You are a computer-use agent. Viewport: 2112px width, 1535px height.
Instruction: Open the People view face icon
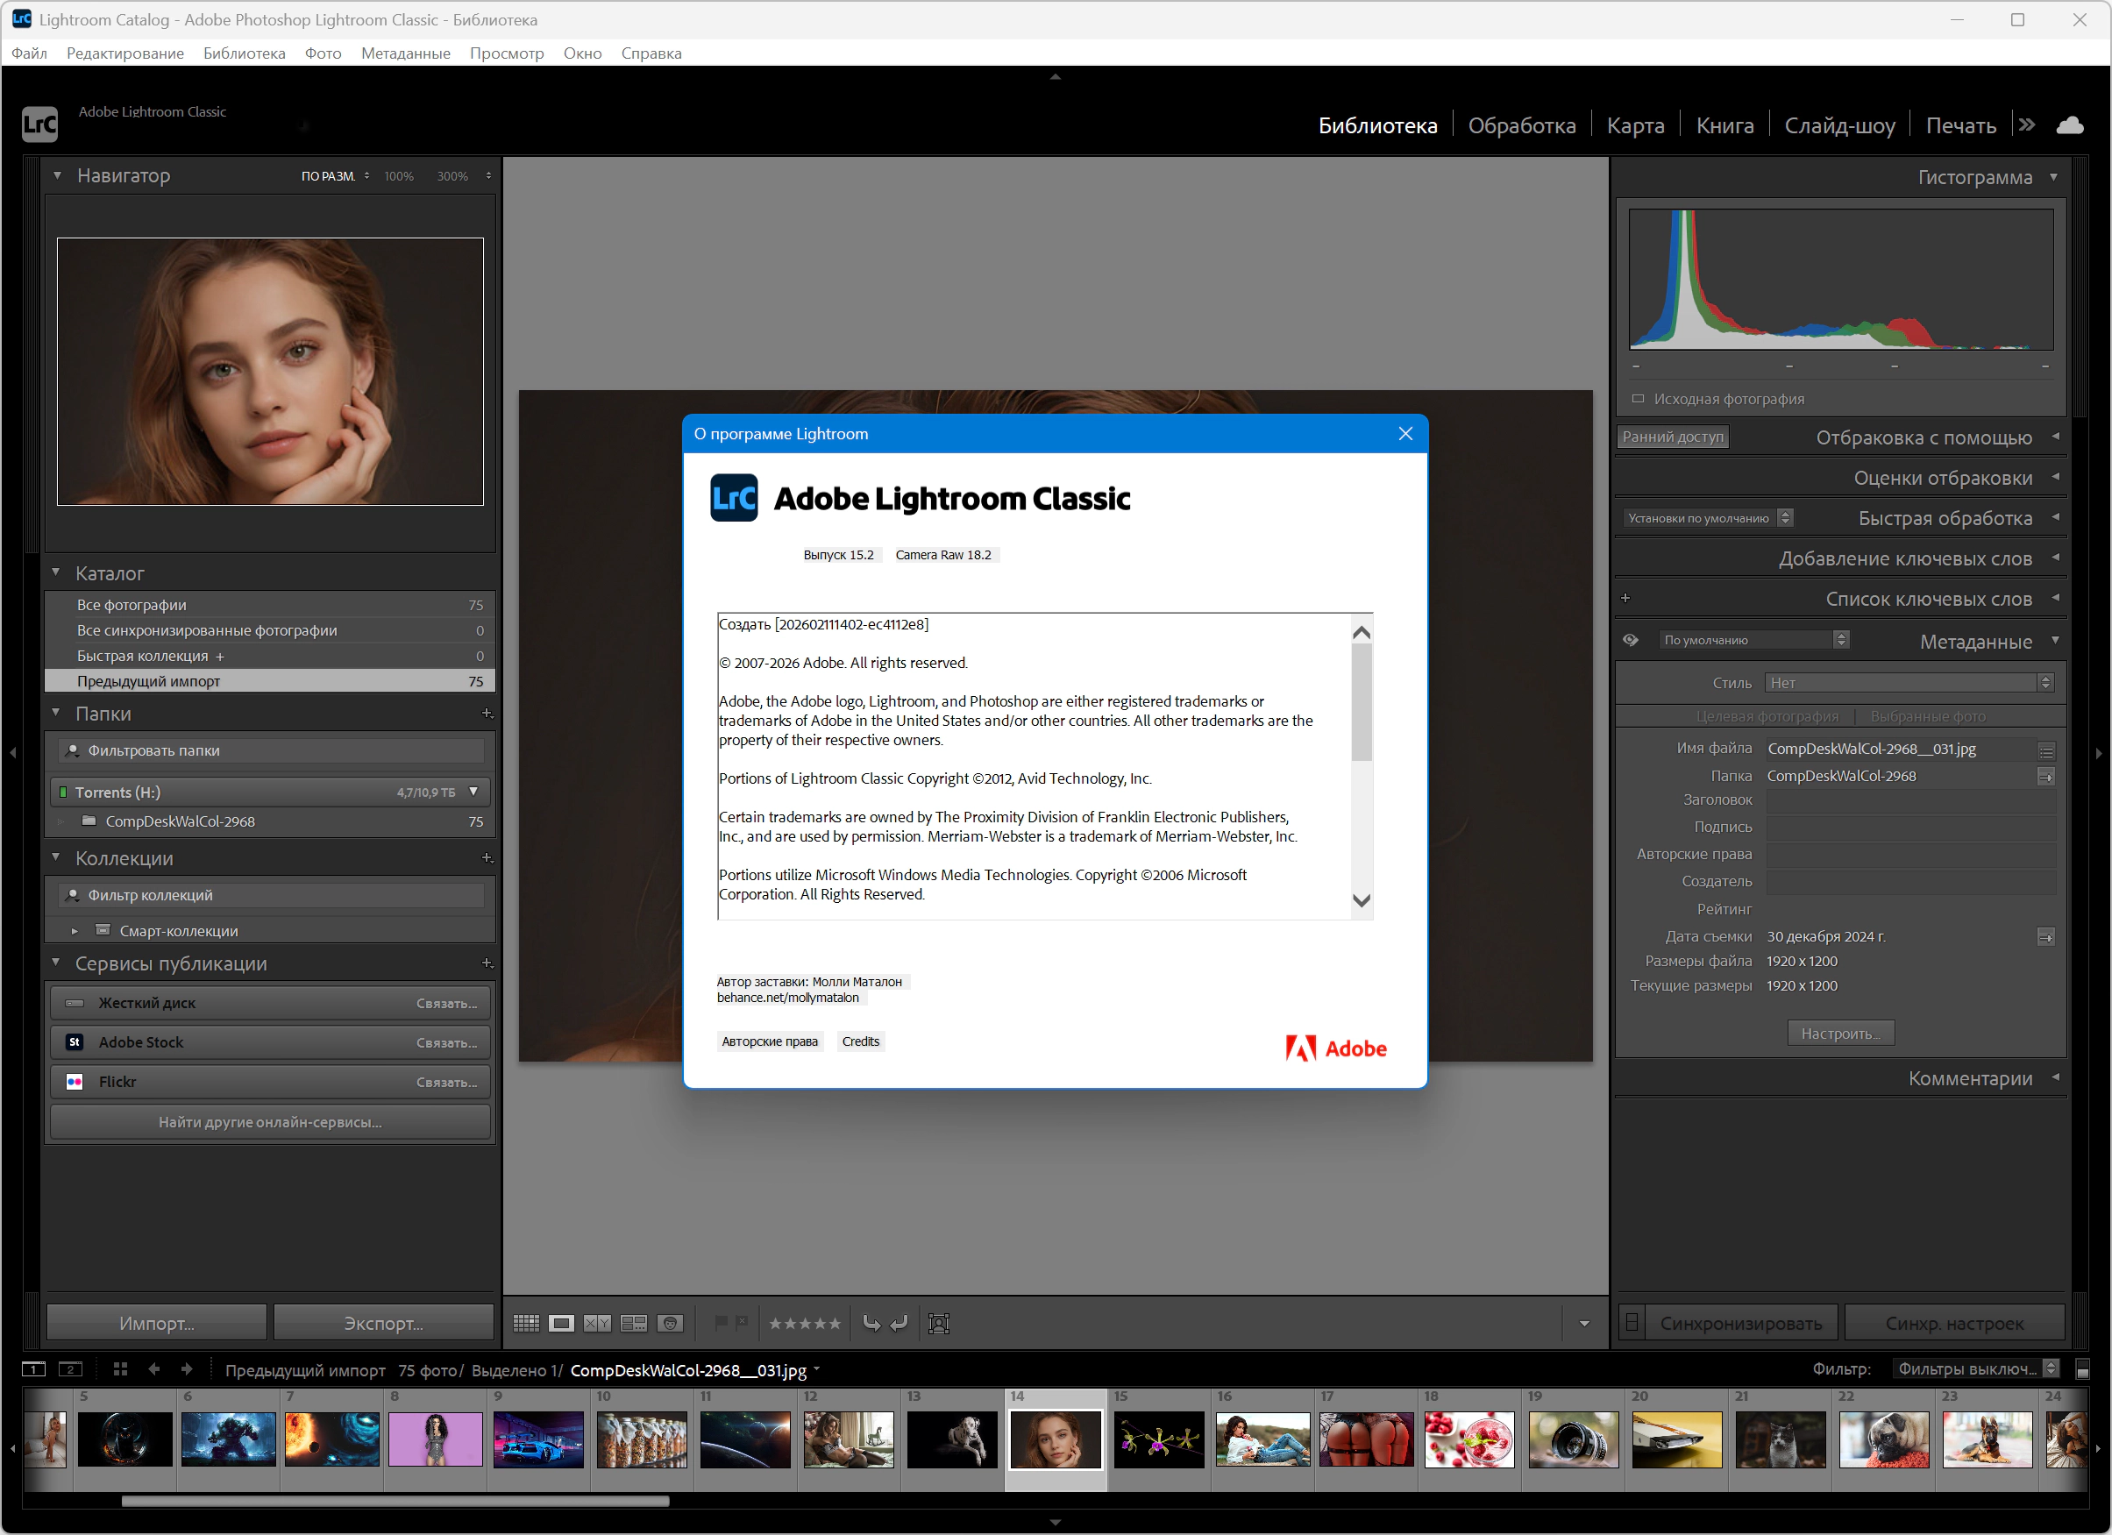pos(670,1323)
